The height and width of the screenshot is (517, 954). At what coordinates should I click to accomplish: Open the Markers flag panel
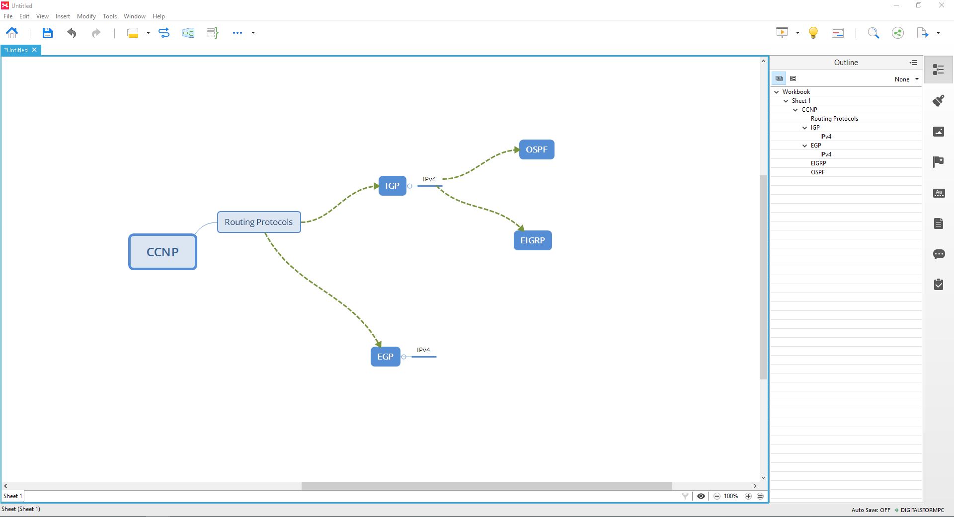click(938, 162)
